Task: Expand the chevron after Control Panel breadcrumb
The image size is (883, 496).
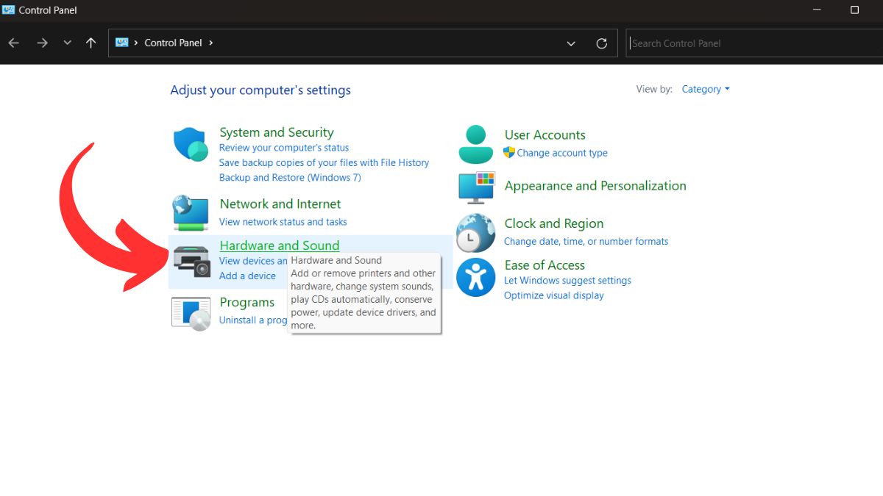Action: point(211,43)
